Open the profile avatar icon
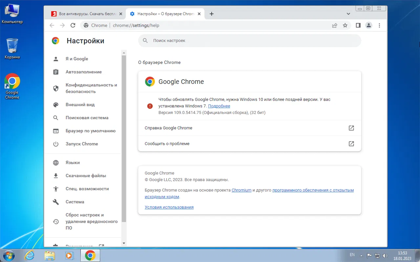420x262 pixels. pos(369,25)
